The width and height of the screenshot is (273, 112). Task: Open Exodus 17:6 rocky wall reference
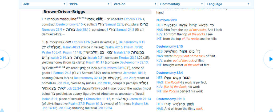81,42
